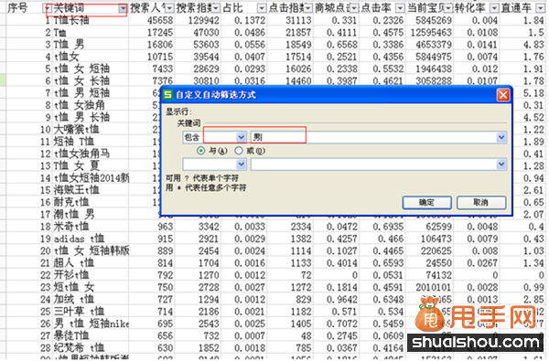Select cell with keyword t恤 女 短袖
The image size is (549, 361).
click(x=91, y=69)
